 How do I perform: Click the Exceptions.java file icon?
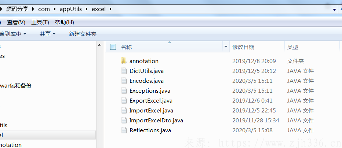[x=124, y=90]
